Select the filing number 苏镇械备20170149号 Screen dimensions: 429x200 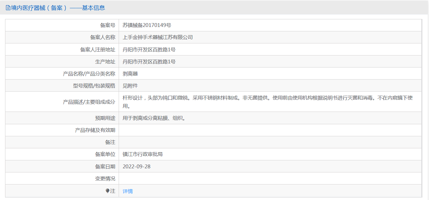(x=147, y=25)
